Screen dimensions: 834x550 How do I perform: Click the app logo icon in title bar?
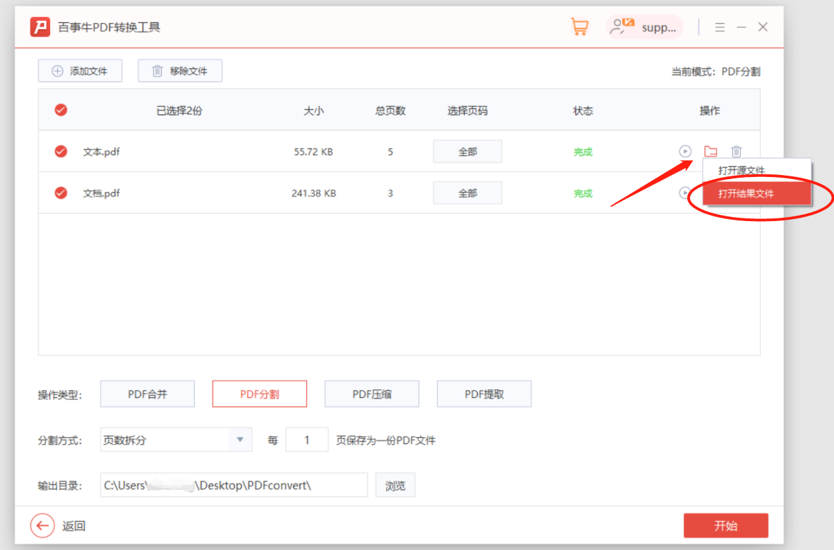pos(41,27)
